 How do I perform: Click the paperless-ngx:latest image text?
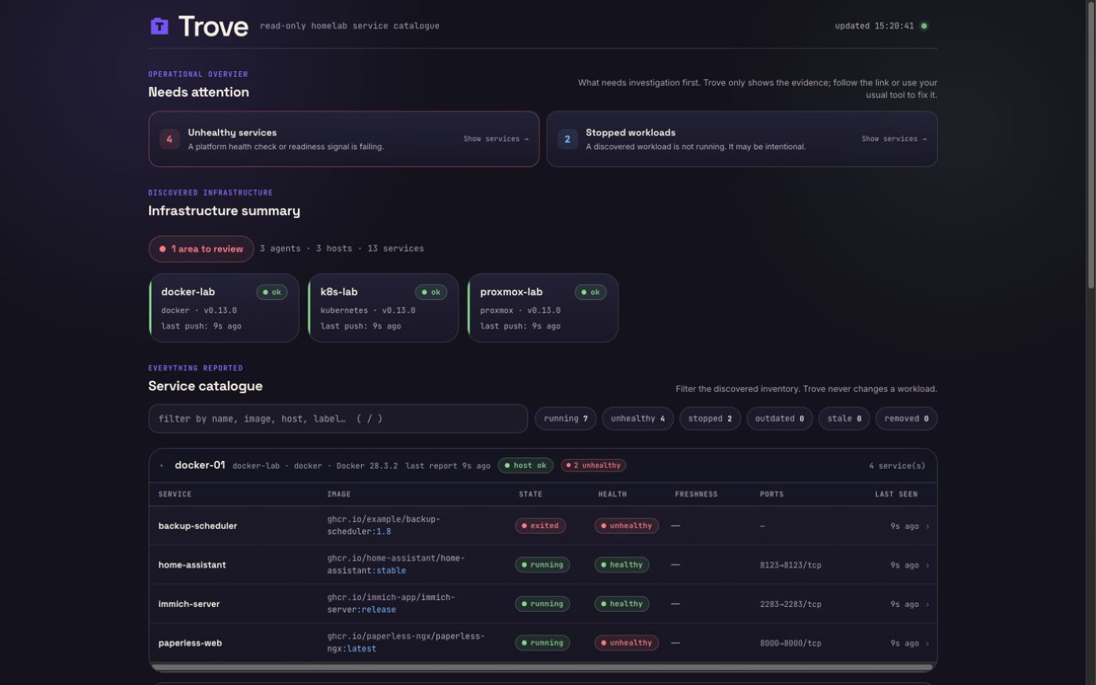pos(406,643)
